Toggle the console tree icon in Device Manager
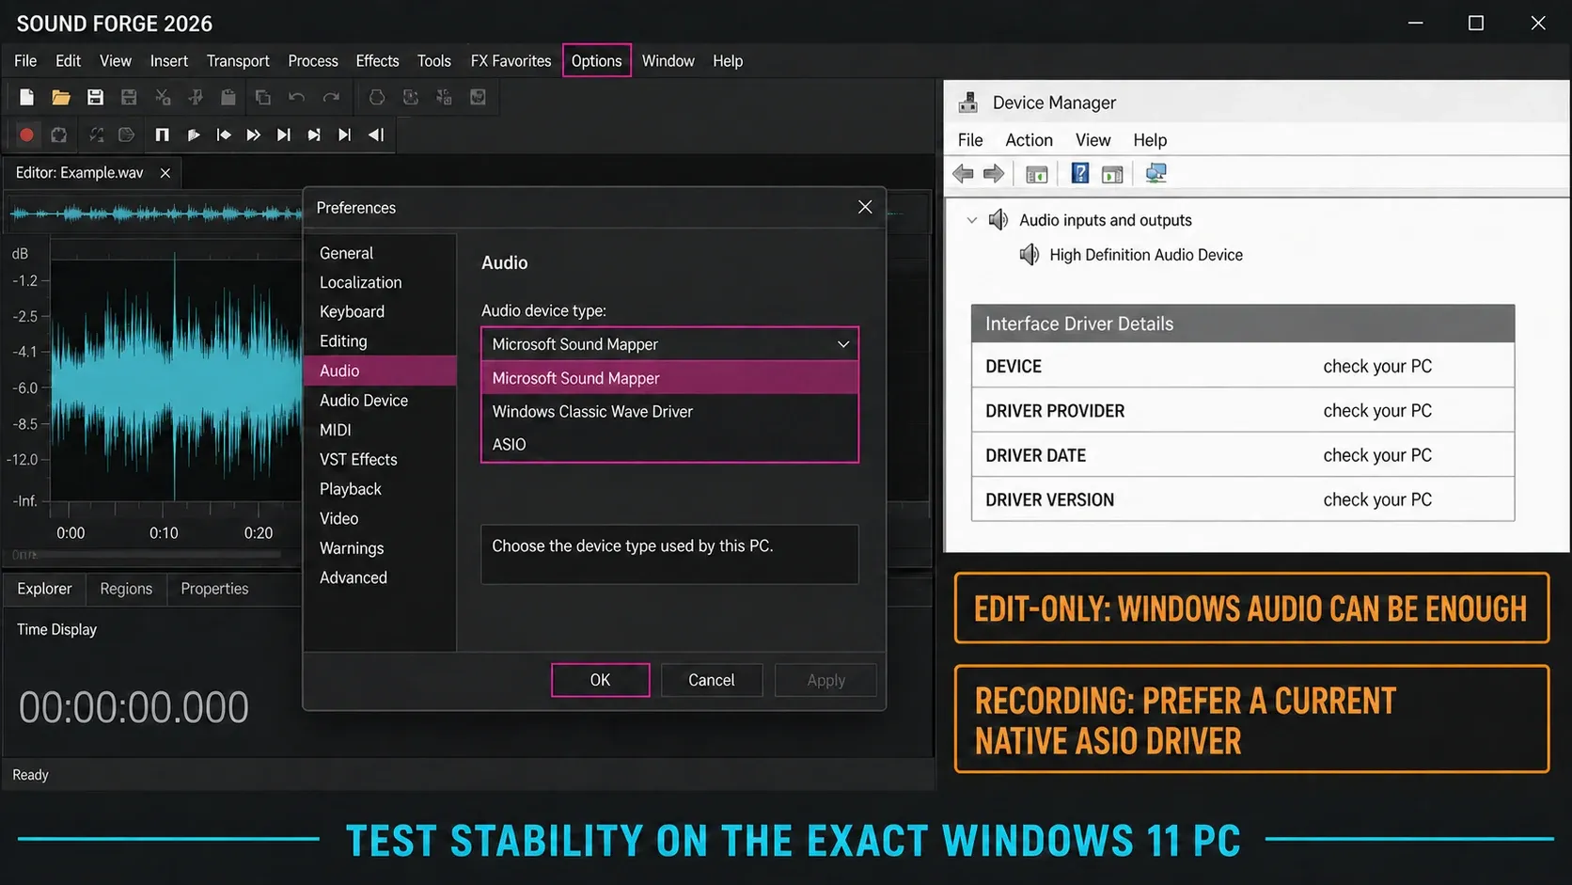Image resolution: width=1572 pixels, height=885 pixels. [x=1036, y=174]
